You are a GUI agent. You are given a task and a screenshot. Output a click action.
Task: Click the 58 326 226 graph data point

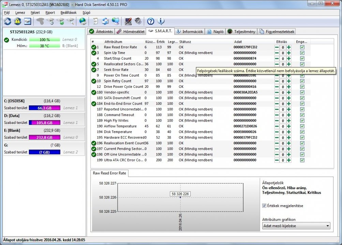[x=180, y=197]
